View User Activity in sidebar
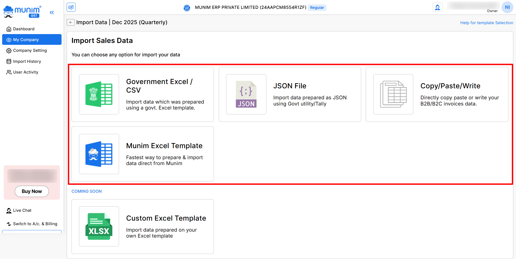The image size is (516, 259). click(26, 72)
